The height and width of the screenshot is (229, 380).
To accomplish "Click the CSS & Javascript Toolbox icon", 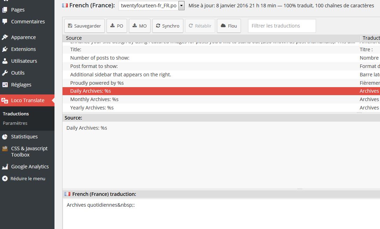I will [5, 148].
